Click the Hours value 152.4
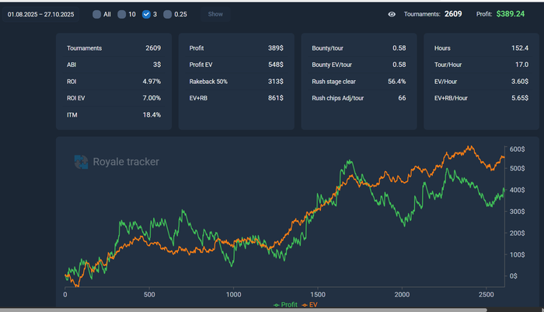Image resolution: width=544 pixels, height=312 pixels. coord(520,48)
